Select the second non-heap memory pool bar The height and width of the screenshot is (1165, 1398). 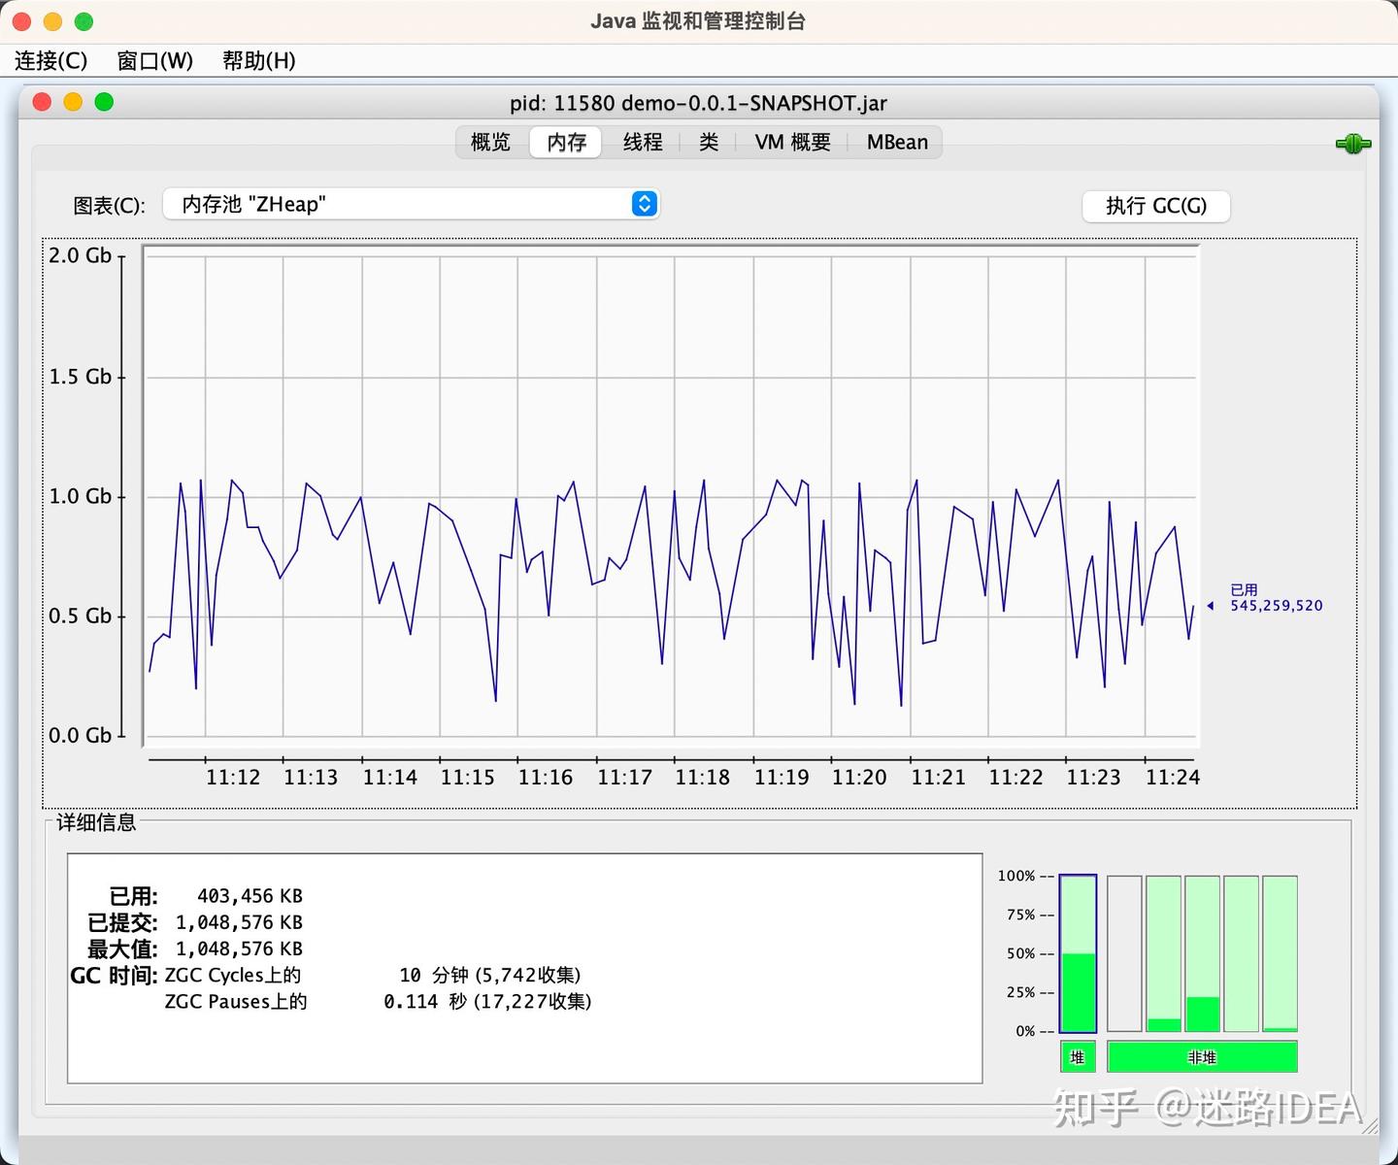tap(1164, 953)
